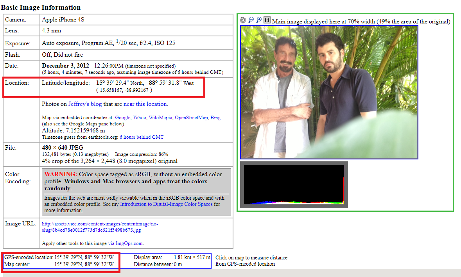This screenshot has width=461, height=277.
Task: Click the file size '480 × 640 JPEG'
Action: [x=63, y=147]
